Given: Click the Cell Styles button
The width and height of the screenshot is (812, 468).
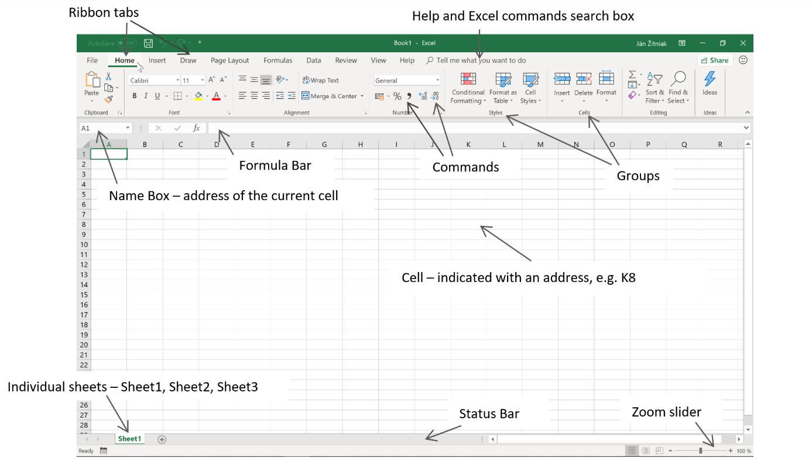Looking at the screenshot, I should (x=530, y=88).
